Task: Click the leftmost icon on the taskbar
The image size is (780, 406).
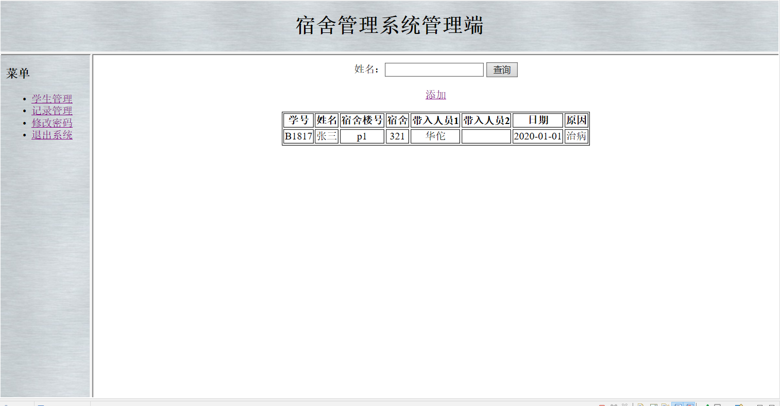Action: point(6,404)
